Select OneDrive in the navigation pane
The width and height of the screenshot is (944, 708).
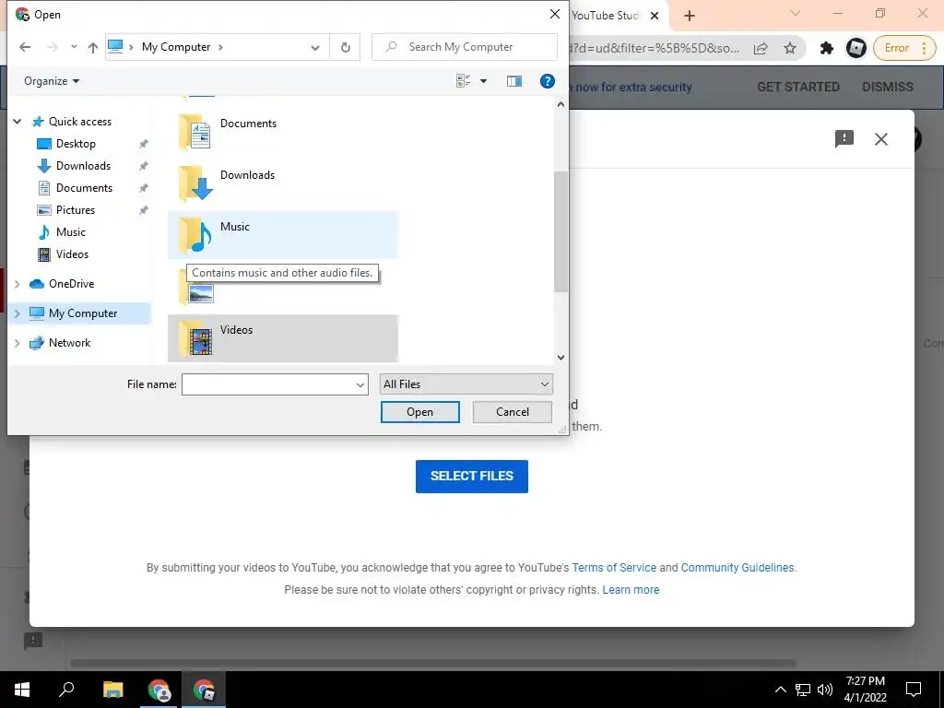tap(71, 284)
